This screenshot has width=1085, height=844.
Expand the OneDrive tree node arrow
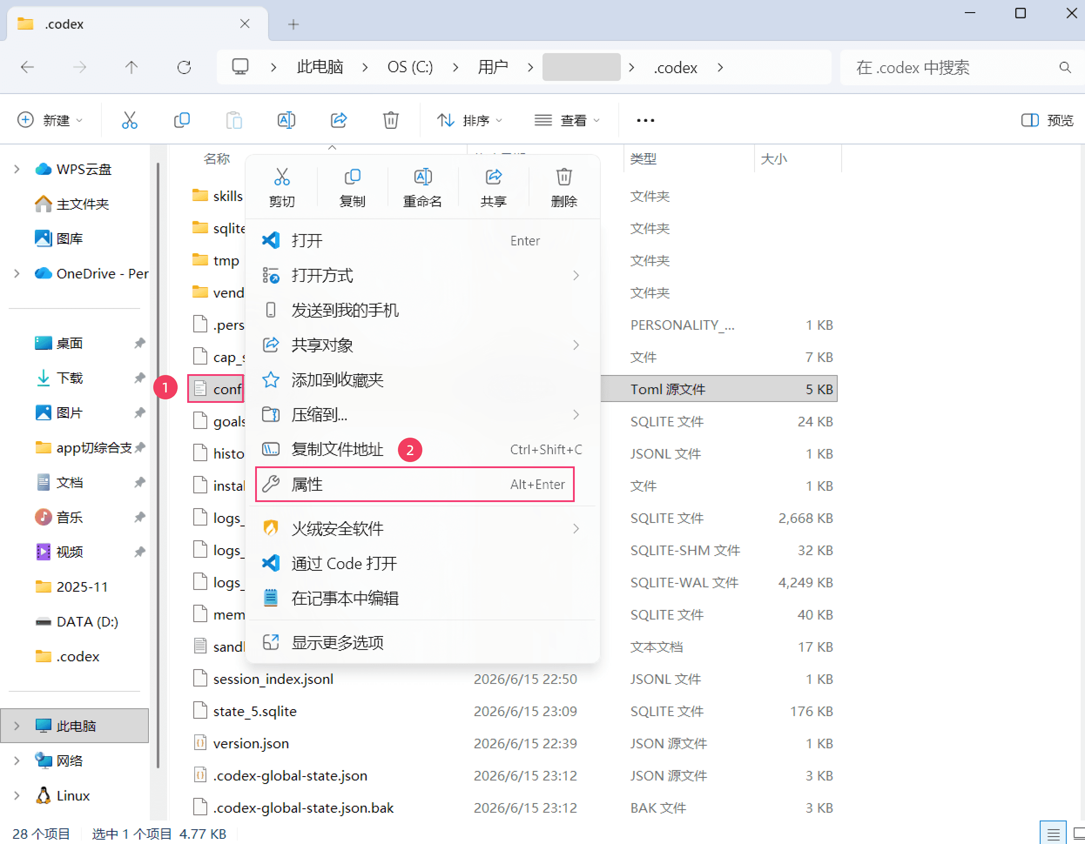point(17,274)
